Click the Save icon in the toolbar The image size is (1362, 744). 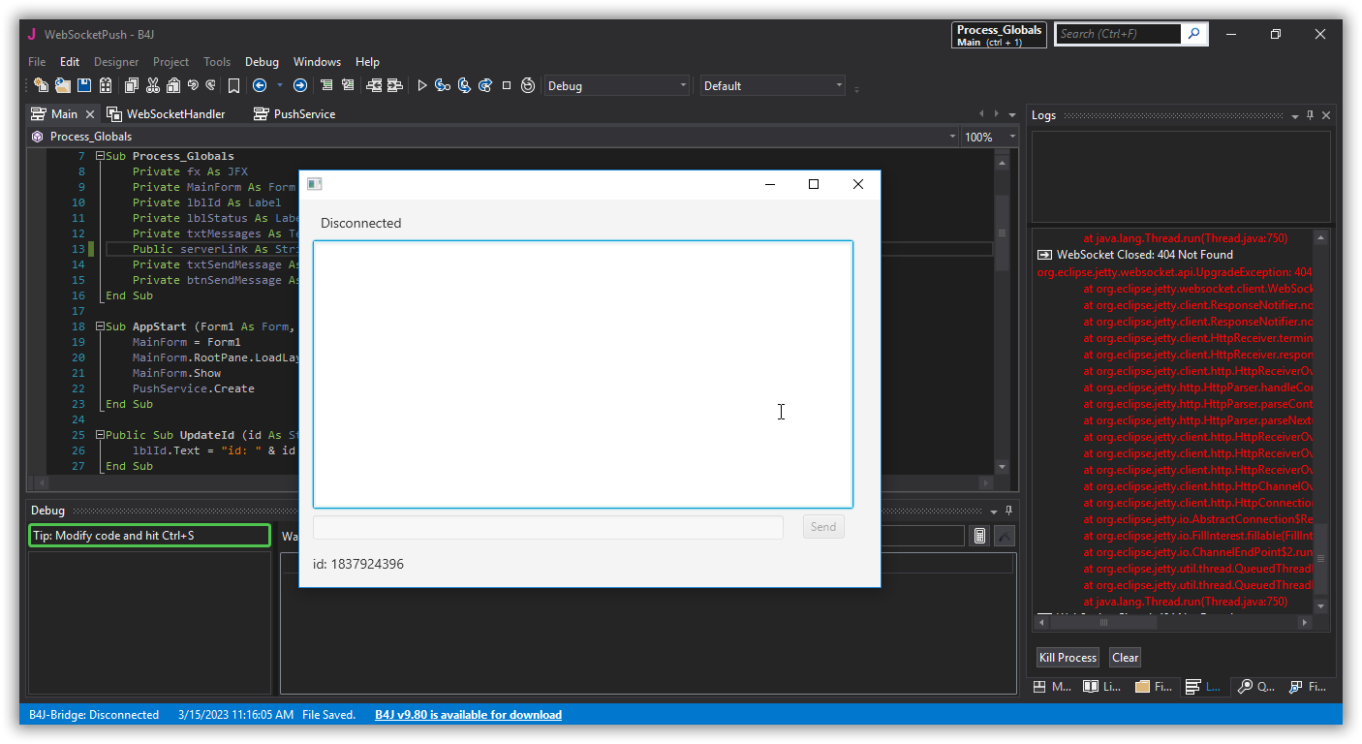pyautogui.click(x=84, y=85)
